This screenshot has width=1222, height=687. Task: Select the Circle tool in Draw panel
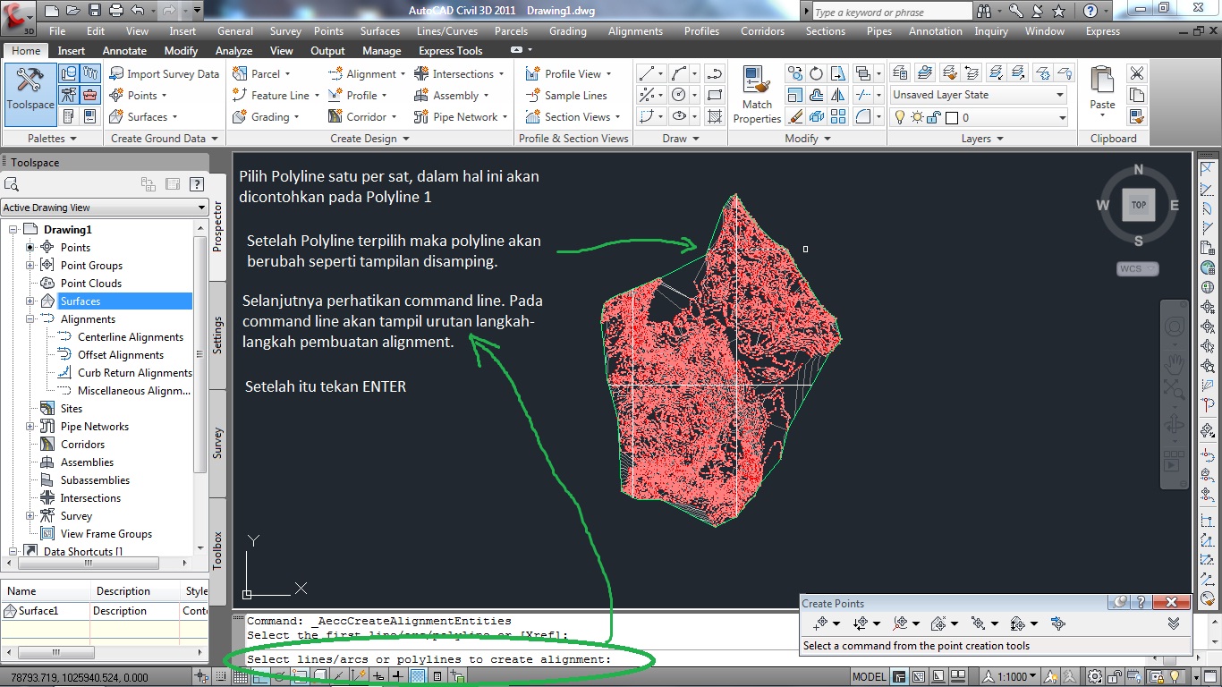pos(678,95)
